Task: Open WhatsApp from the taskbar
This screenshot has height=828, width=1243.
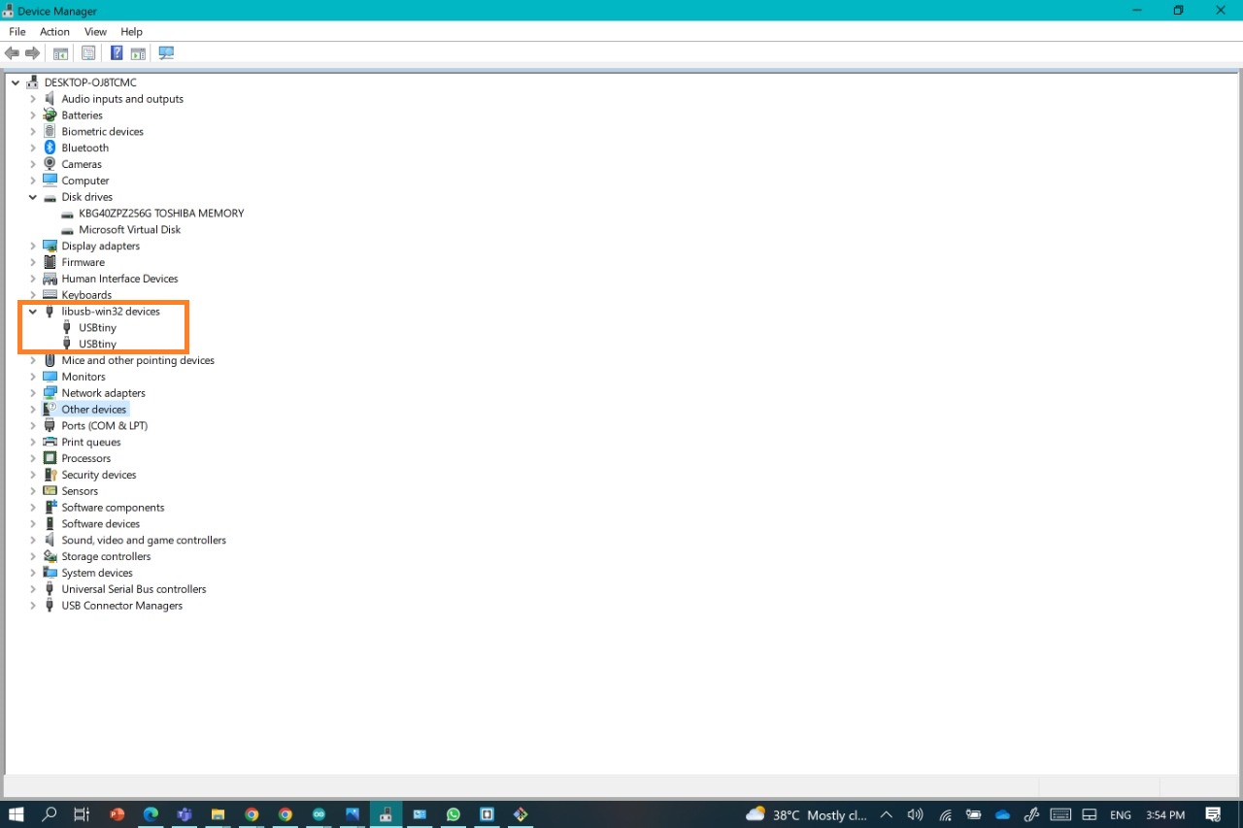Action: tap(454, 814)
